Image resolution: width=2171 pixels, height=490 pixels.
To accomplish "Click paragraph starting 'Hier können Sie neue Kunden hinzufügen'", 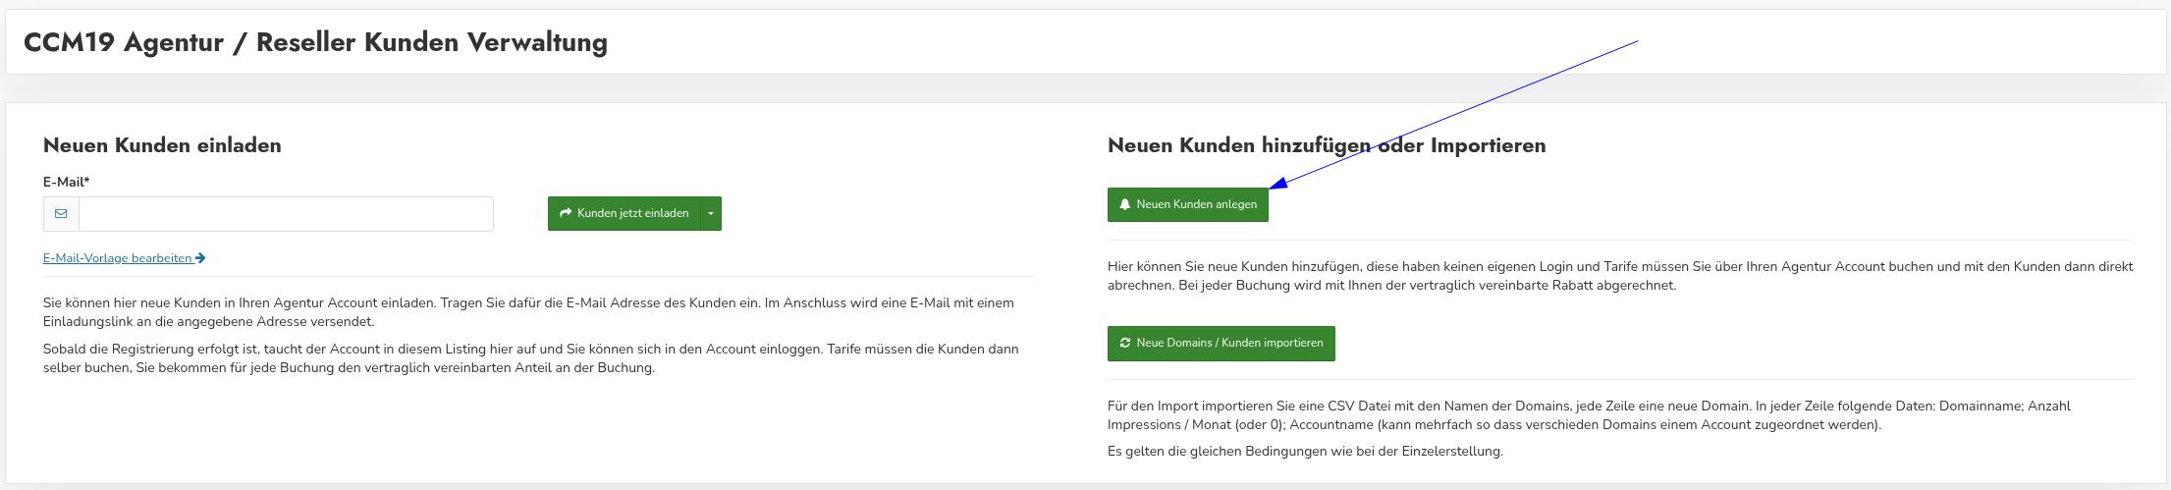I will pyautogui.click(x=1620, y=276).
